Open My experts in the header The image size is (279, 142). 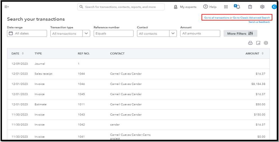pyautogui.click(x=185, y=7)
